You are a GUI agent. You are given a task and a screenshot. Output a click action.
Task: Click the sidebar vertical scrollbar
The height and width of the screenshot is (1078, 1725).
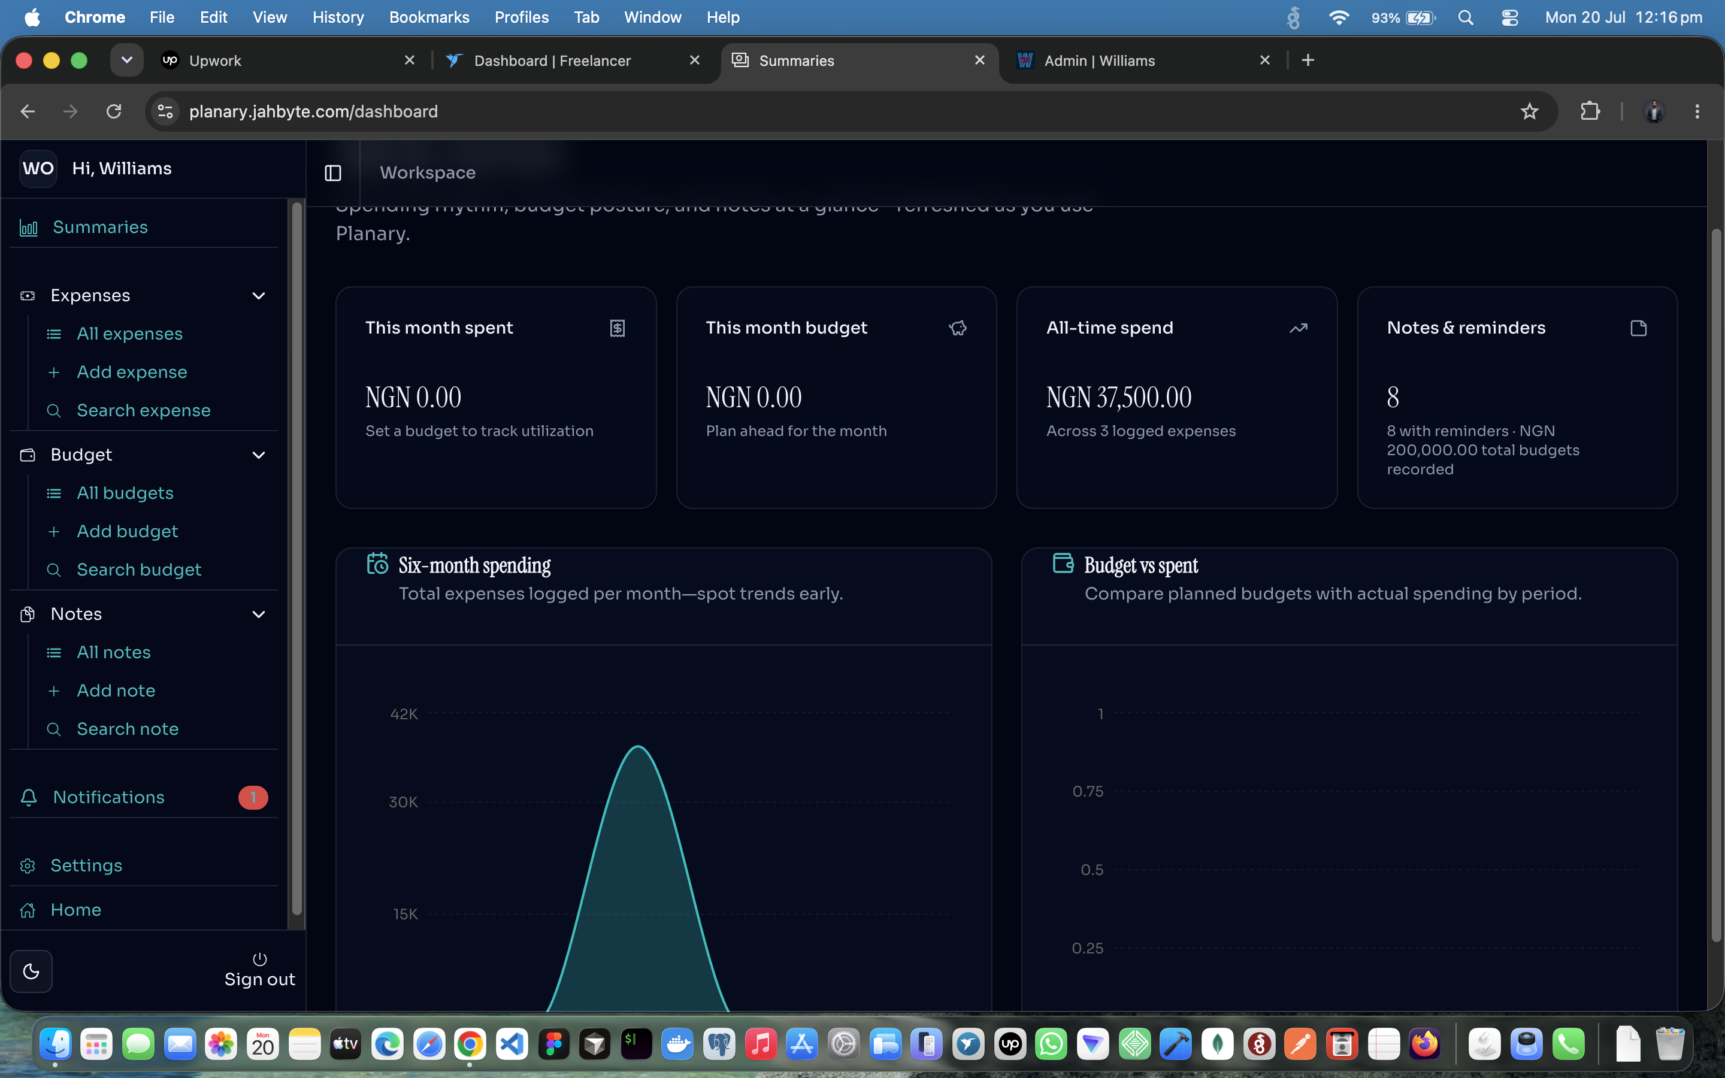coord(296,558)
